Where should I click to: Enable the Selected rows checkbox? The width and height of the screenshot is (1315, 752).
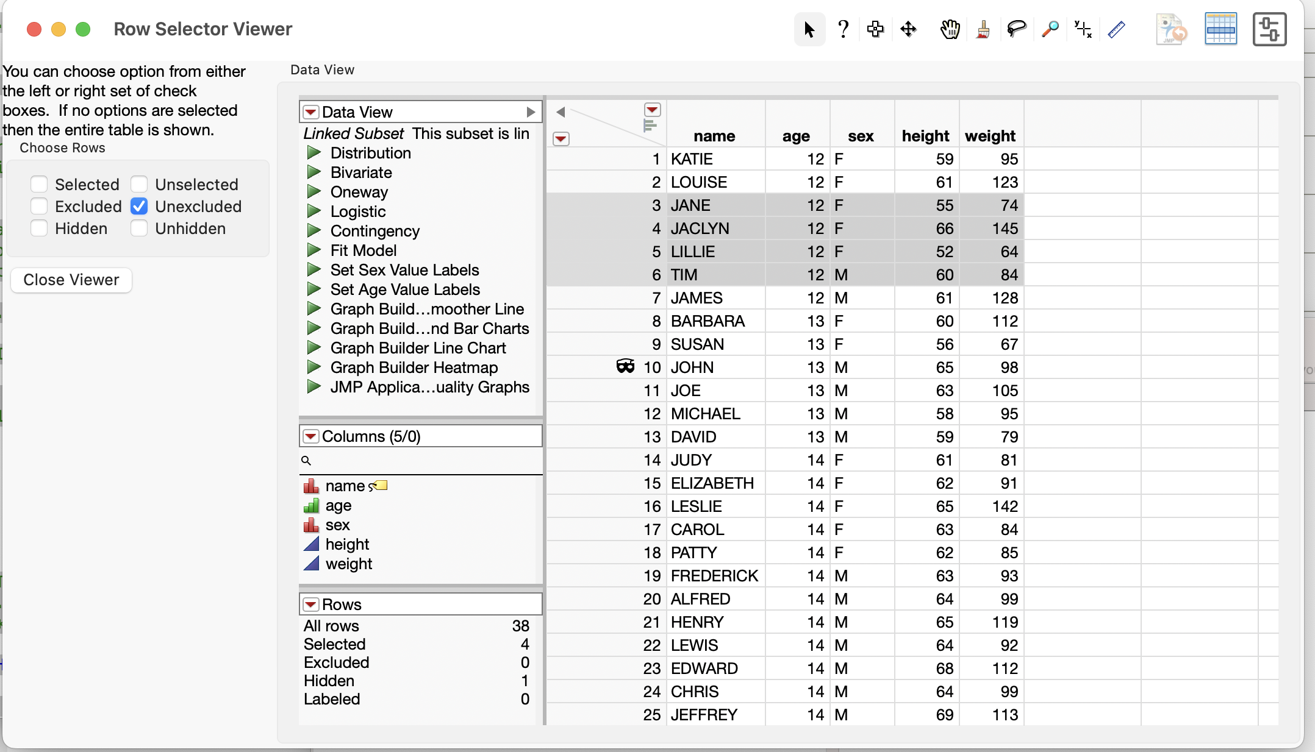(x=39, y=183)
